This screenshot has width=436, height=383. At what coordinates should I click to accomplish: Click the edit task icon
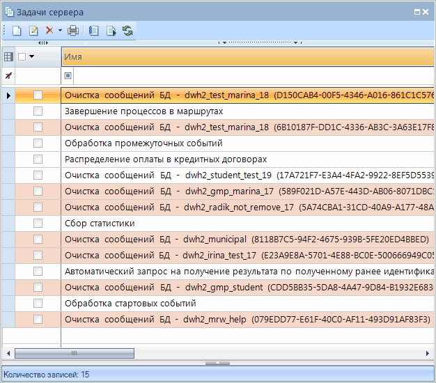(33, 31)
